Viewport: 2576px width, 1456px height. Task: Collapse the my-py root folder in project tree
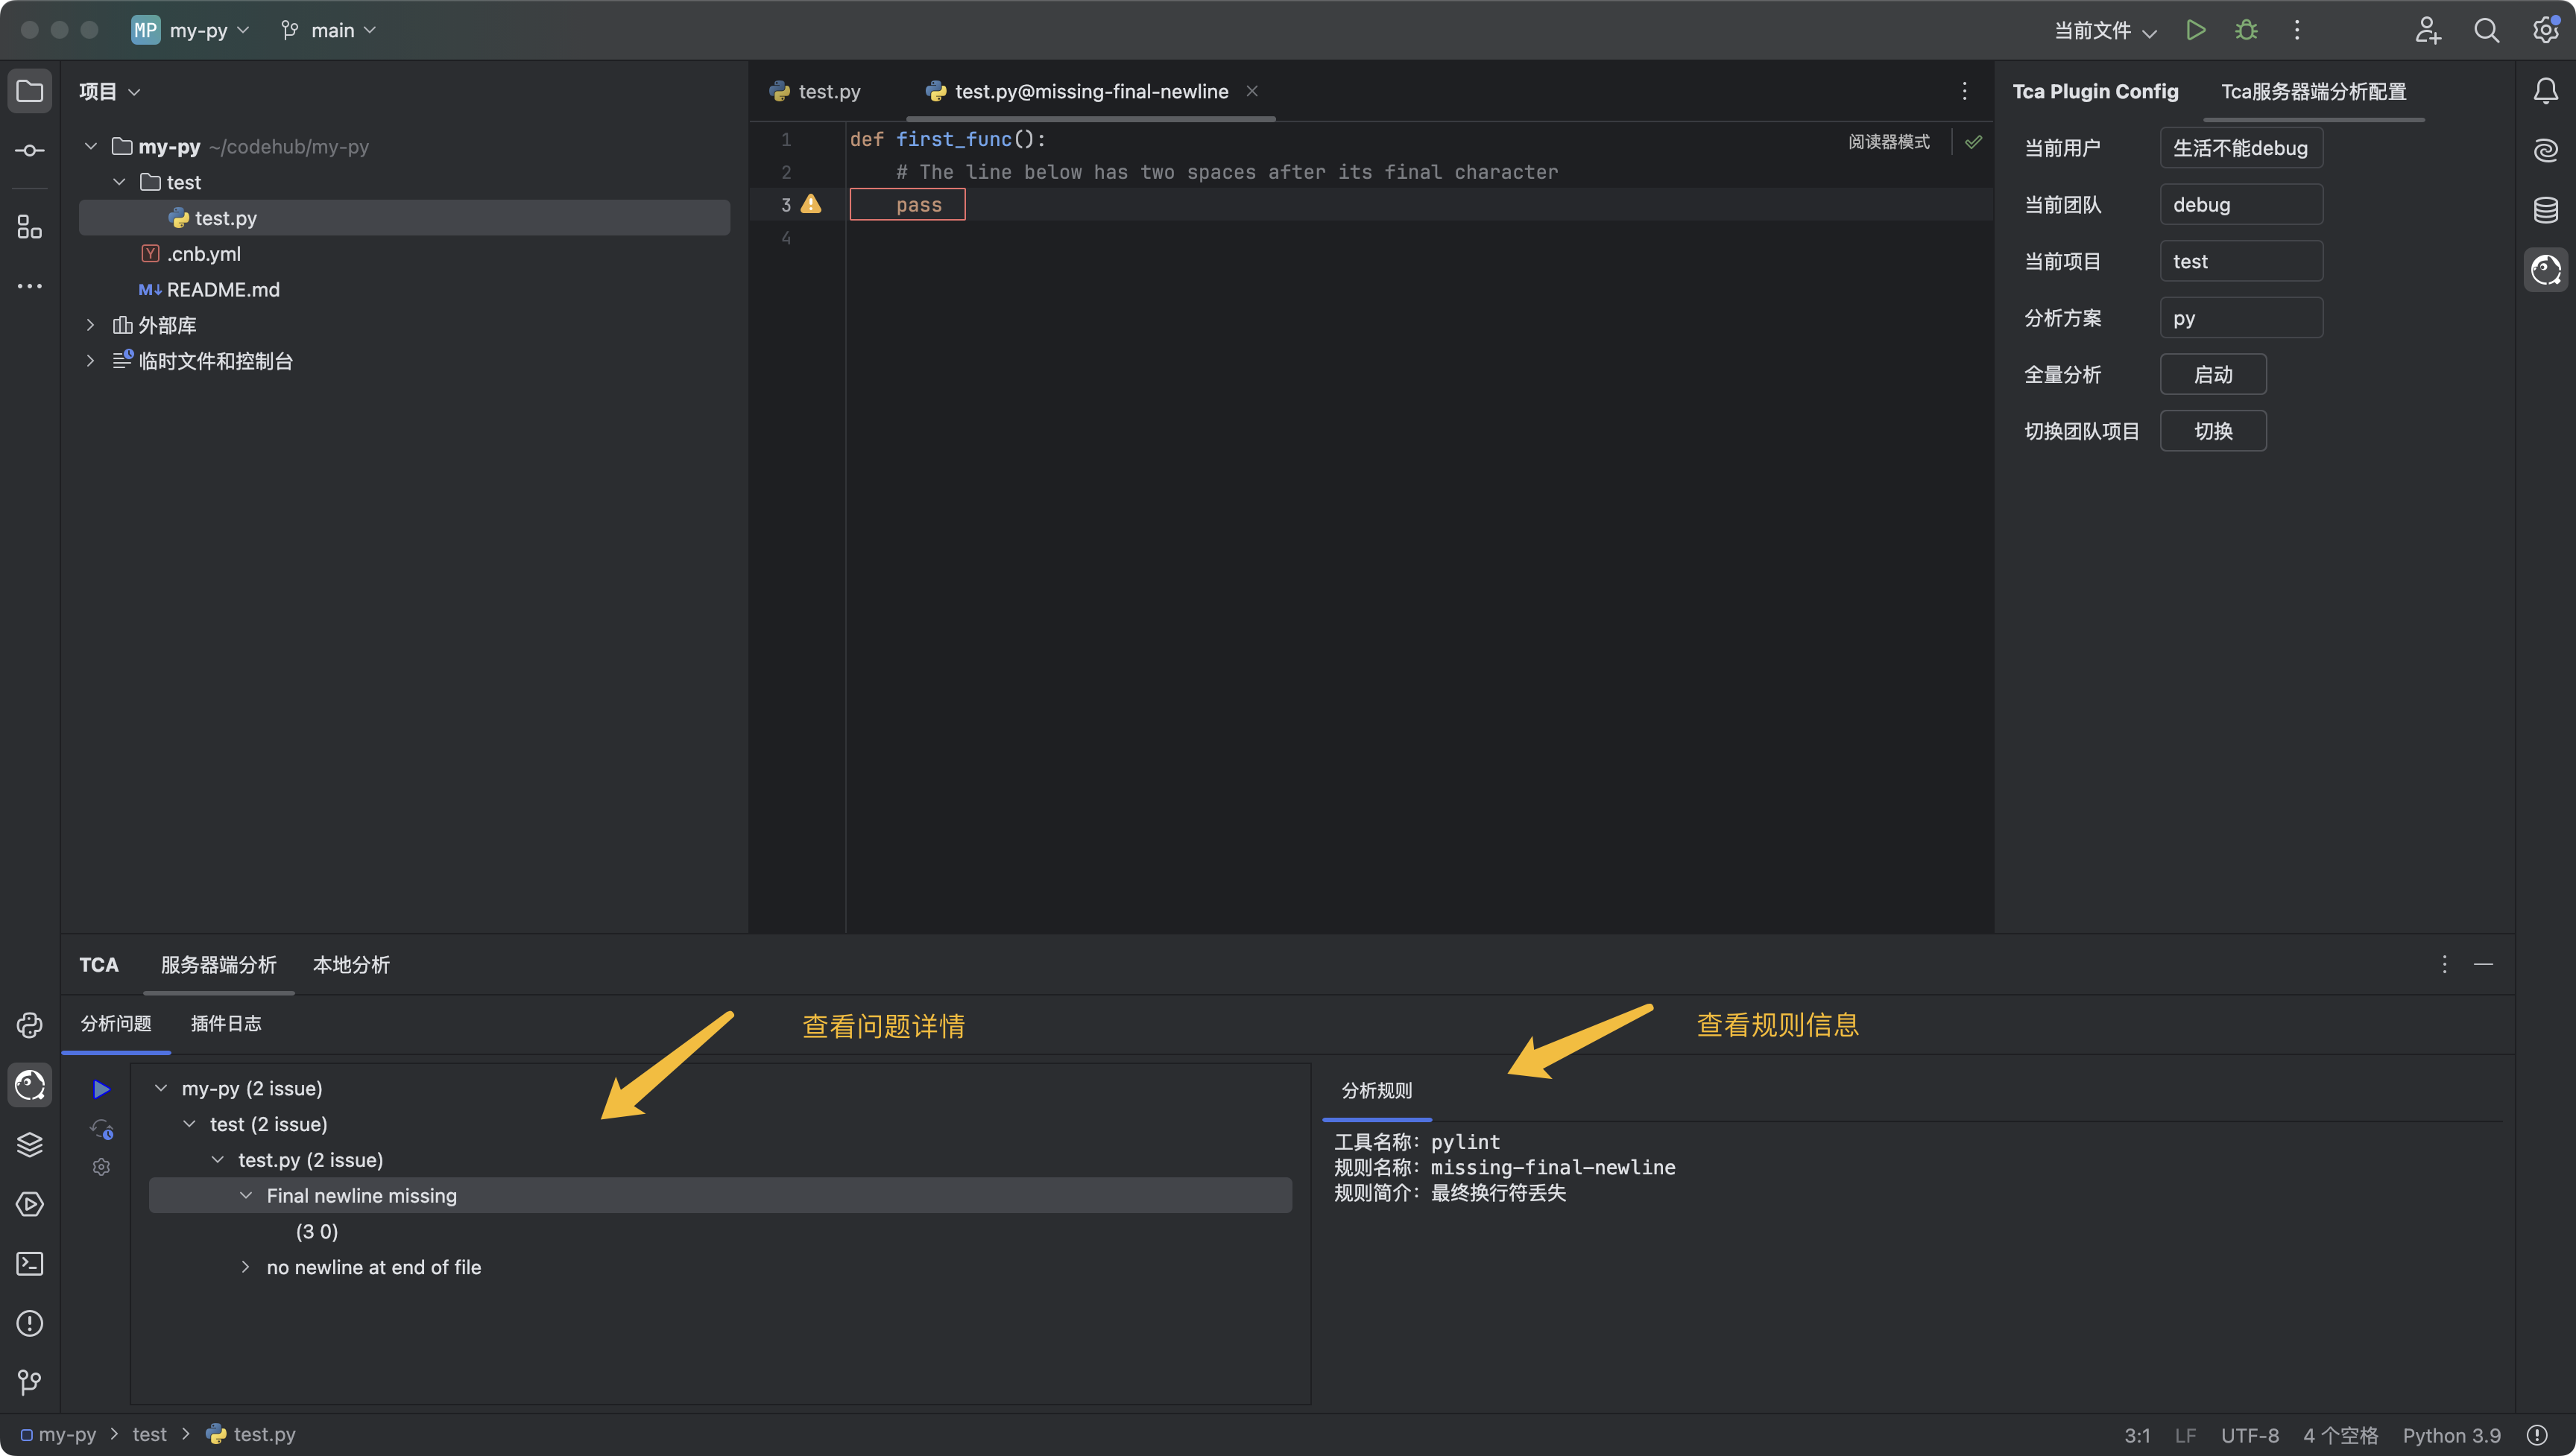tap(90, 147)
